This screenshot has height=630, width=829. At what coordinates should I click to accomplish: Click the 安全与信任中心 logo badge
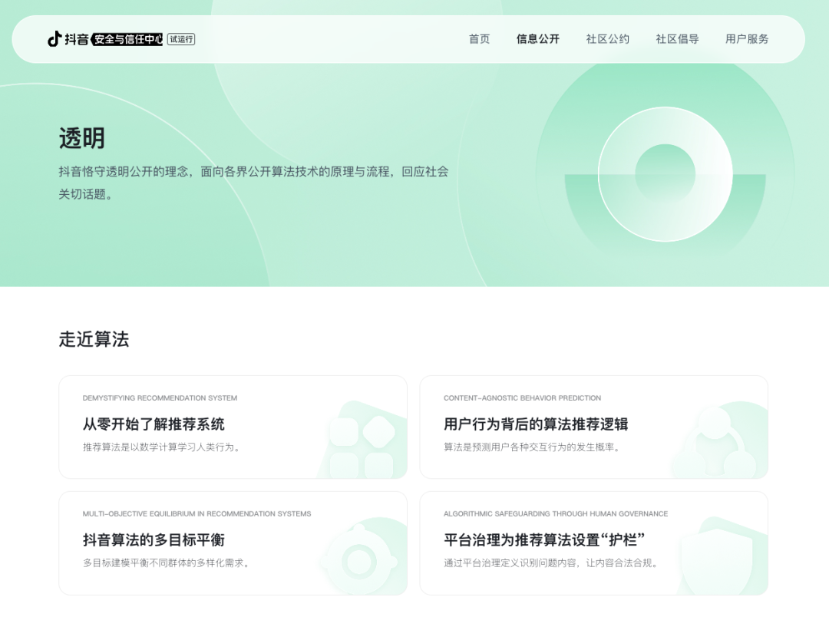[127, 39]
